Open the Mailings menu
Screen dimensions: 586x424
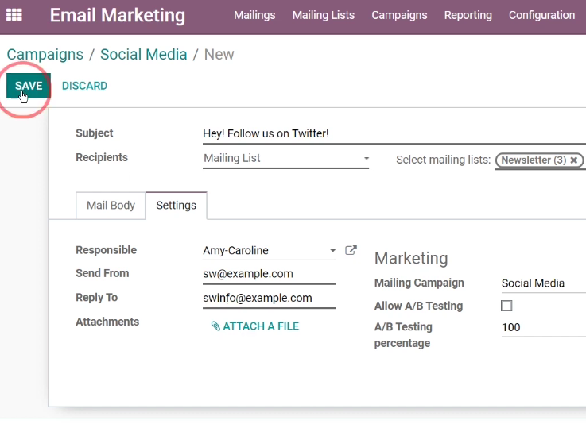(254, 15)
